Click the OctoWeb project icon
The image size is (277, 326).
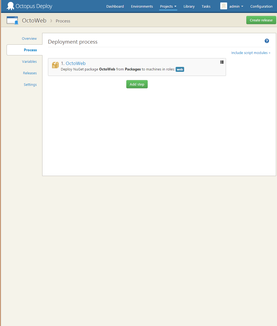(12, 20)
